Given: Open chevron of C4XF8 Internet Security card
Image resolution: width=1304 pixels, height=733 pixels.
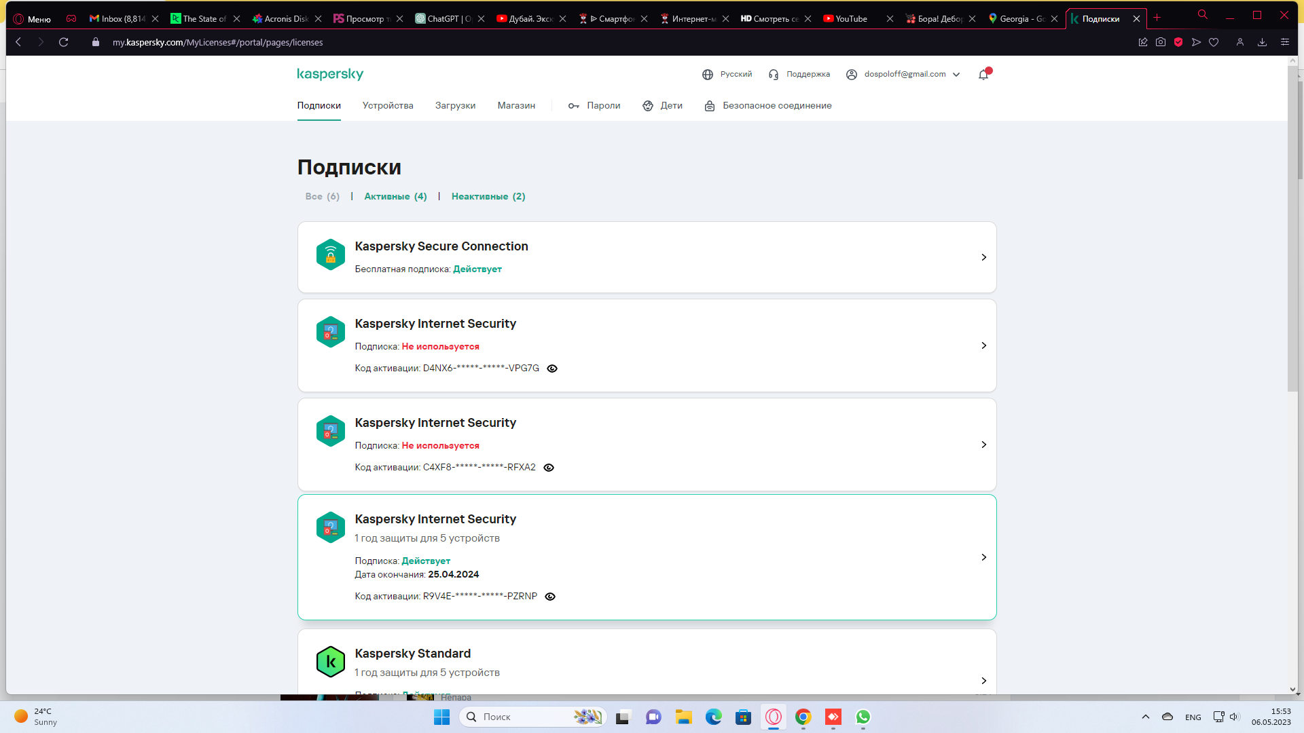Looking at the screenshot, I should pyautogui.click(x=983, y=445).
